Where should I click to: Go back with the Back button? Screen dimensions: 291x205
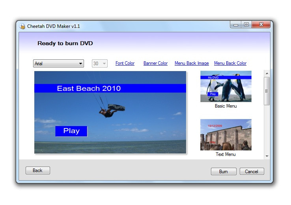38,170
